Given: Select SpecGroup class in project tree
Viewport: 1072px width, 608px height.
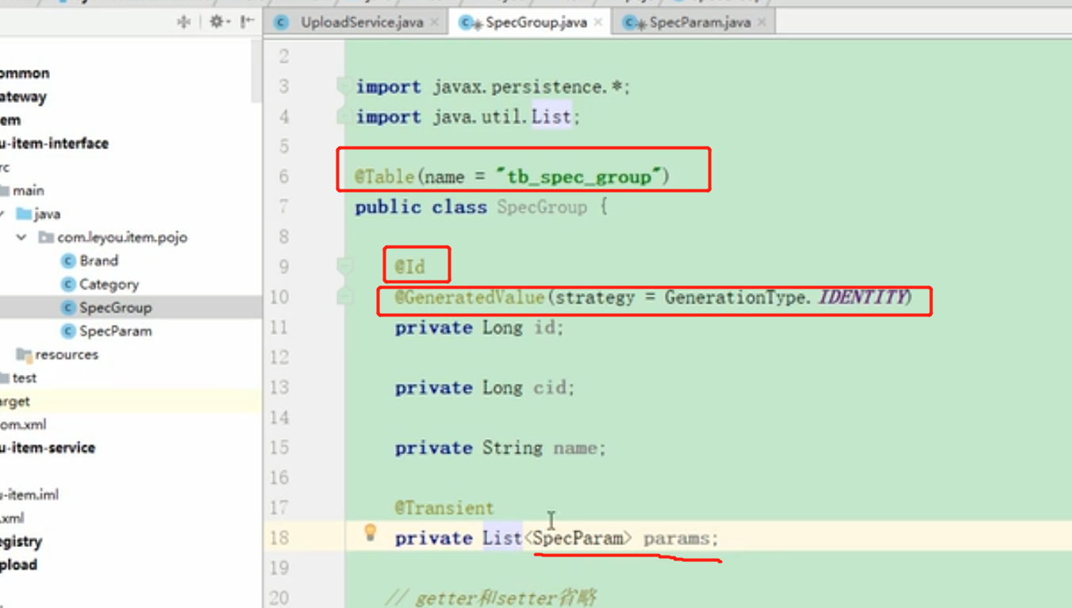Looking at the screenshot, I should (115, 308).
